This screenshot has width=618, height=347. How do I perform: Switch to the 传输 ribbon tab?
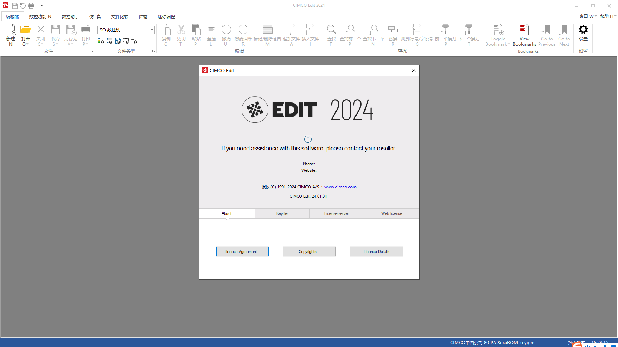coord(143,16)
